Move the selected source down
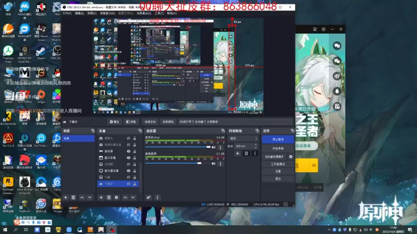 pyautogui.click(x=133, y=198)
